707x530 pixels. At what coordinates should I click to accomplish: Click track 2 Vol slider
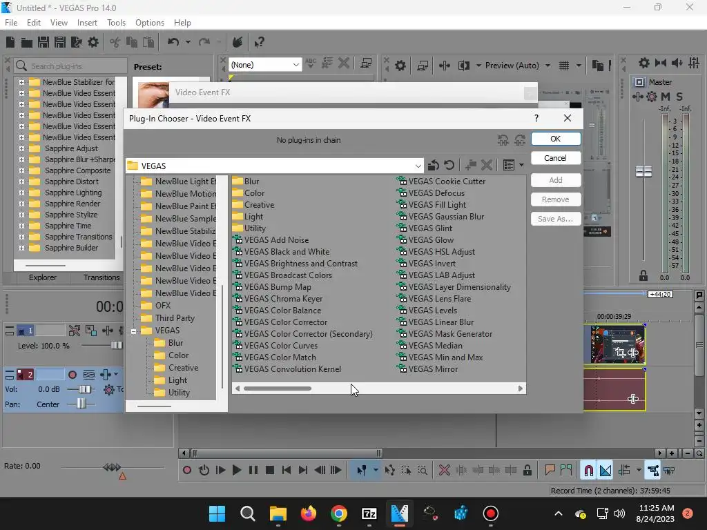tap(84, 389)
